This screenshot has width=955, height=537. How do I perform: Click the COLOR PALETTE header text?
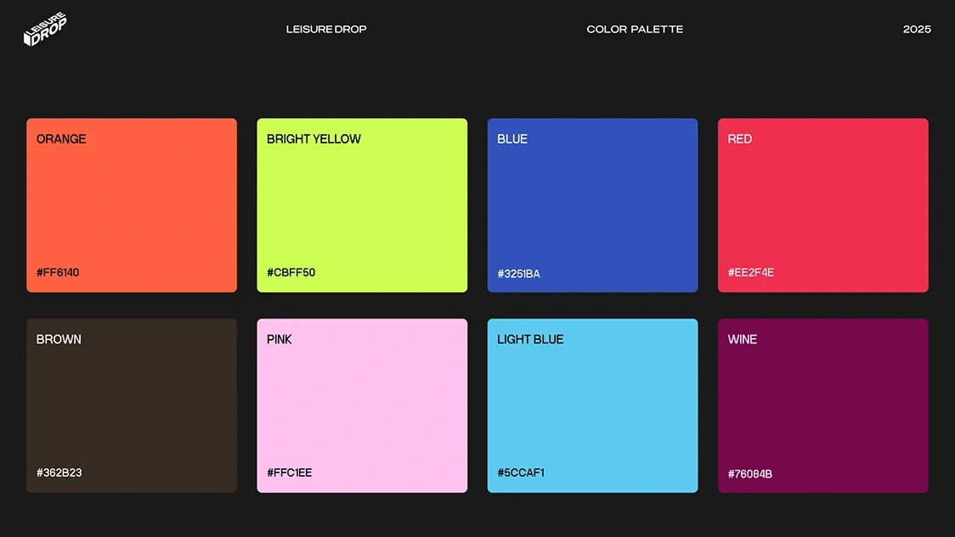pyautogui.click(x=635, y=29)
